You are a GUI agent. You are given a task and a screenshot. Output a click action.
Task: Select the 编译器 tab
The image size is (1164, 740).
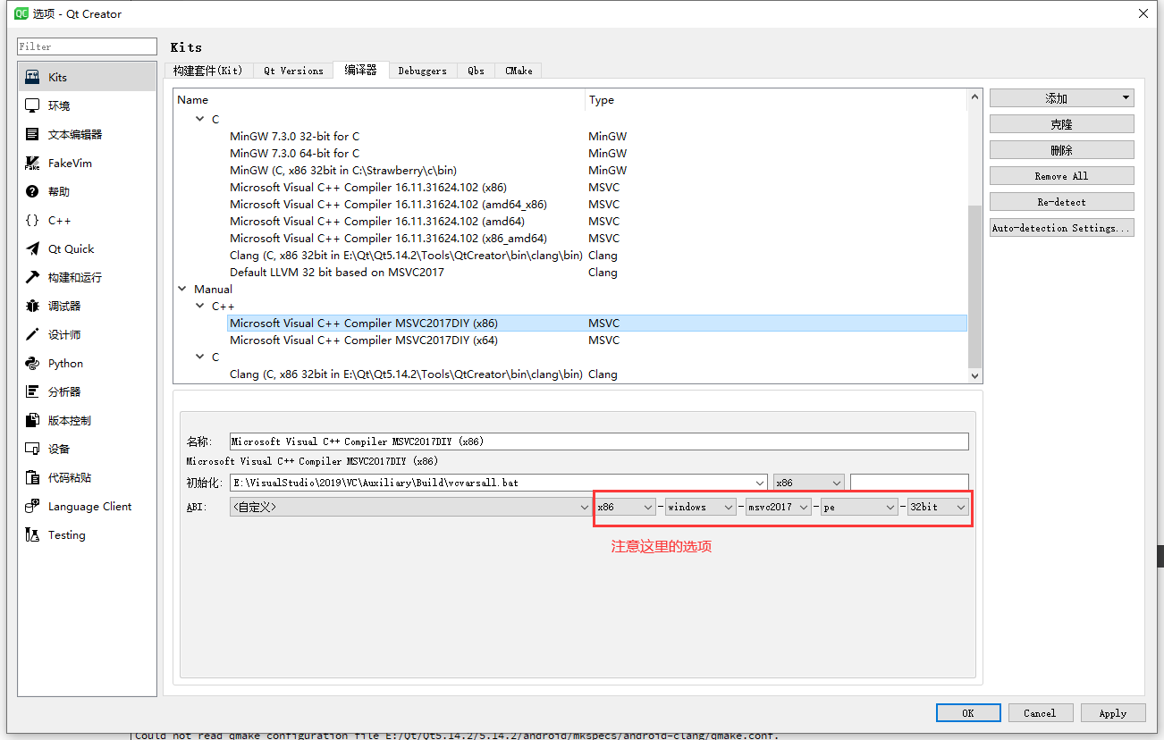click(x=360, y=70)
